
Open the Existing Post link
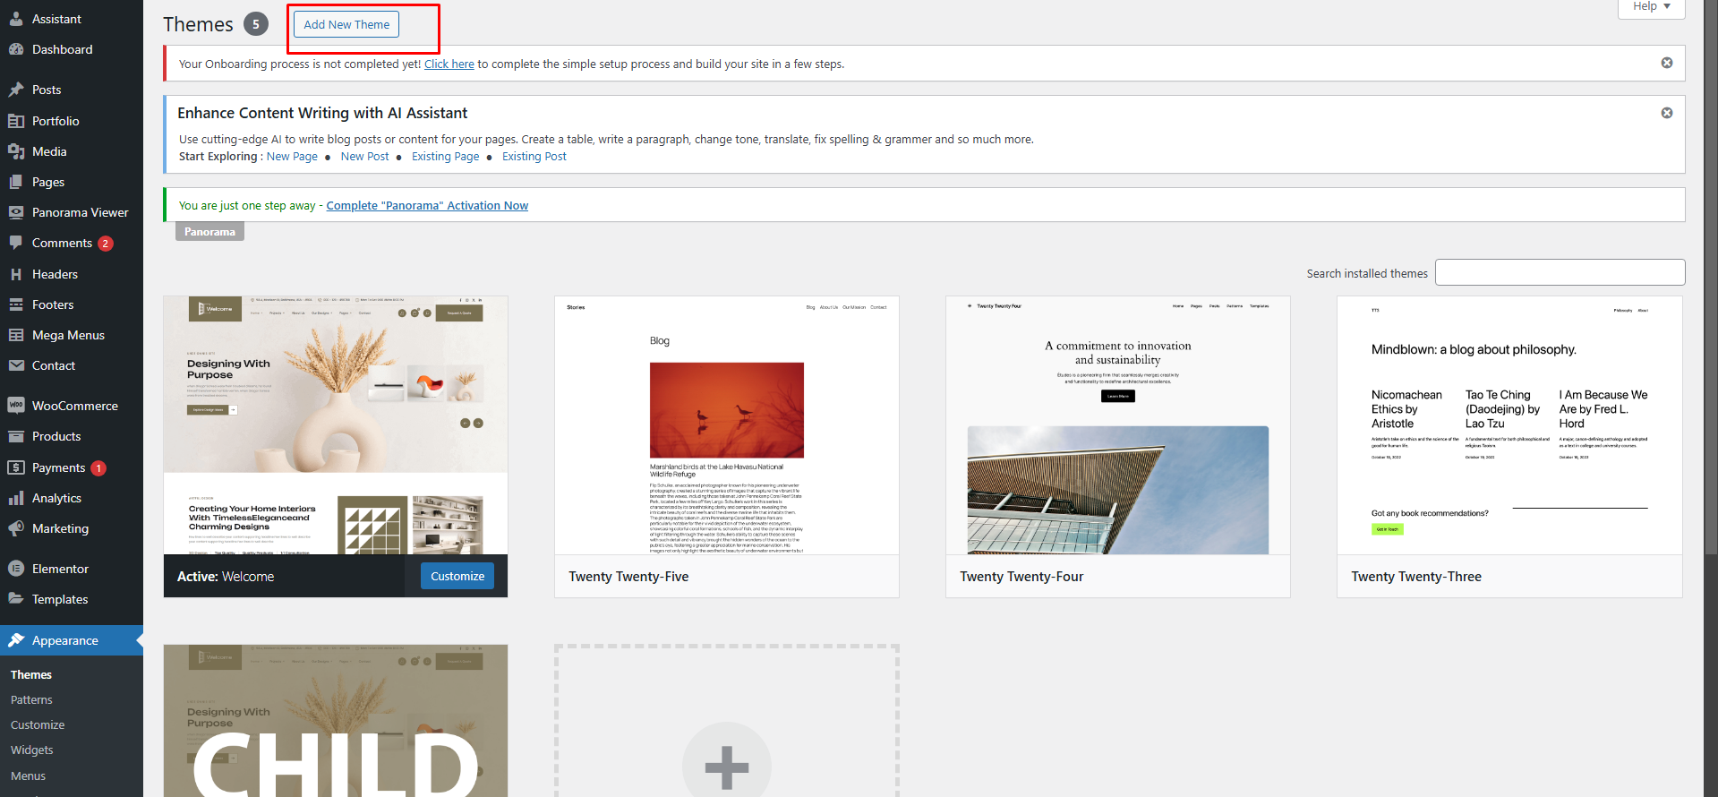point(534,156)
